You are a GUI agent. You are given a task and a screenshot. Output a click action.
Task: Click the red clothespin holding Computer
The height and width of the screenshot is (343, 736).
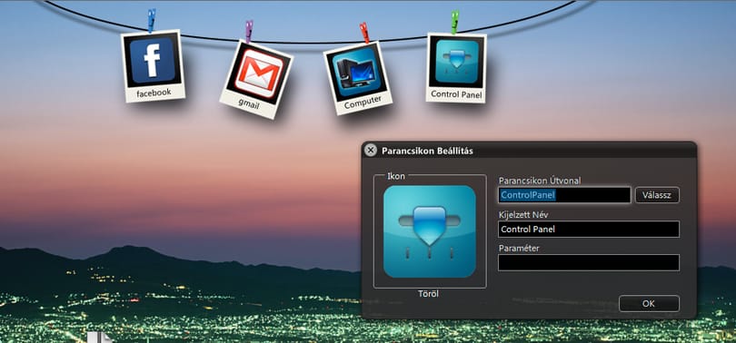coord(364,33)
